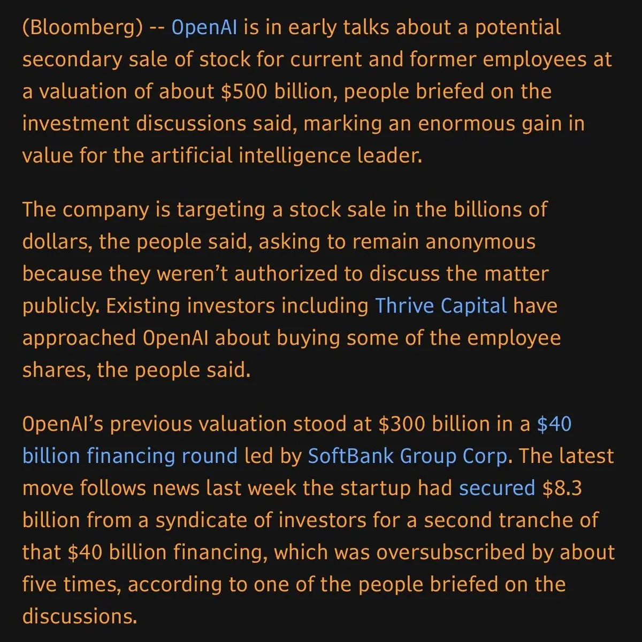Open the blue OpenAI link in first paragraph
642x642 pixels.
(x=204, y=27)
